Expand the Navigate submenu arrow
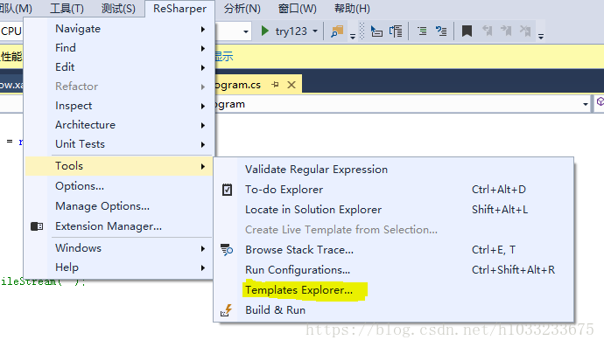 coord(202,29)
